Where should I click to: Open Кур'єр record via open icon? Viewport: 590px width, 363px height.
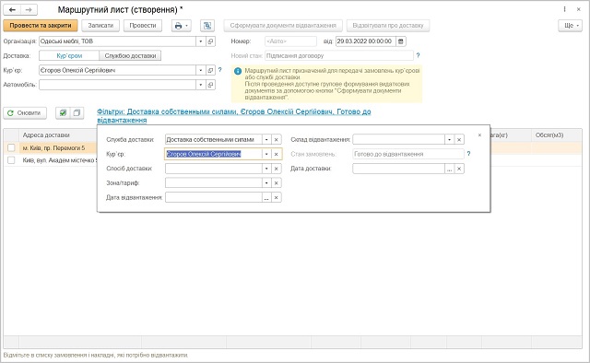tap(211, 70)
